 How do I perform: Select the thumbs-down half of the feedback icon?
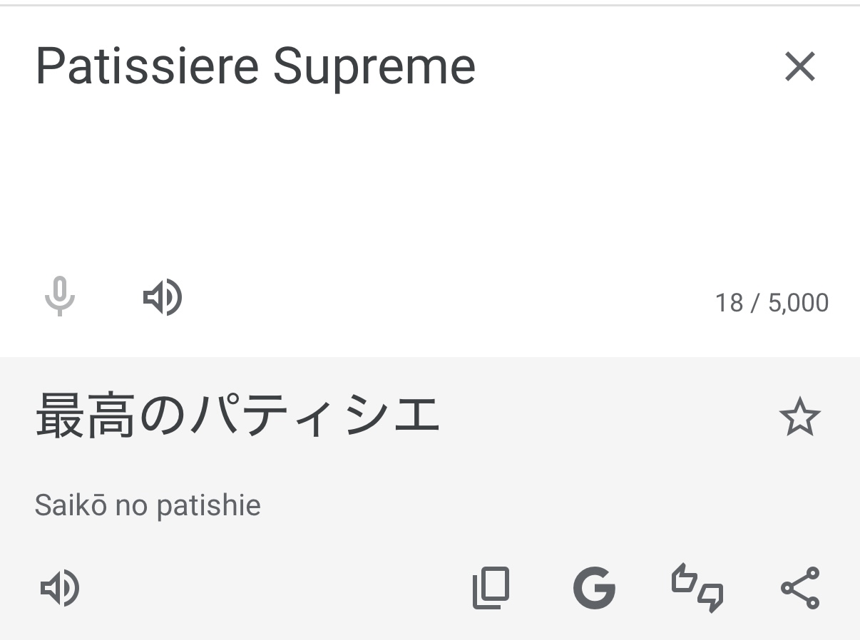coord(710,599)
